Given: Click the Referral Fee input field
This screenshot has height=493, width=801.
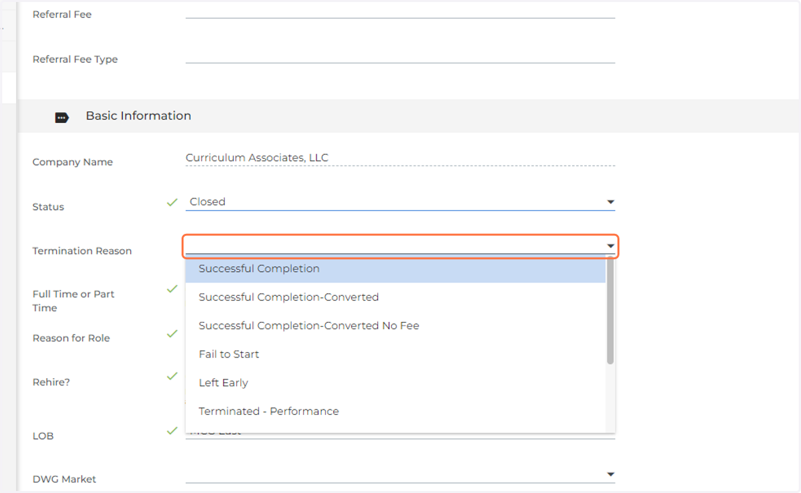Looking at the screenshot, I should tap(400, 11).
